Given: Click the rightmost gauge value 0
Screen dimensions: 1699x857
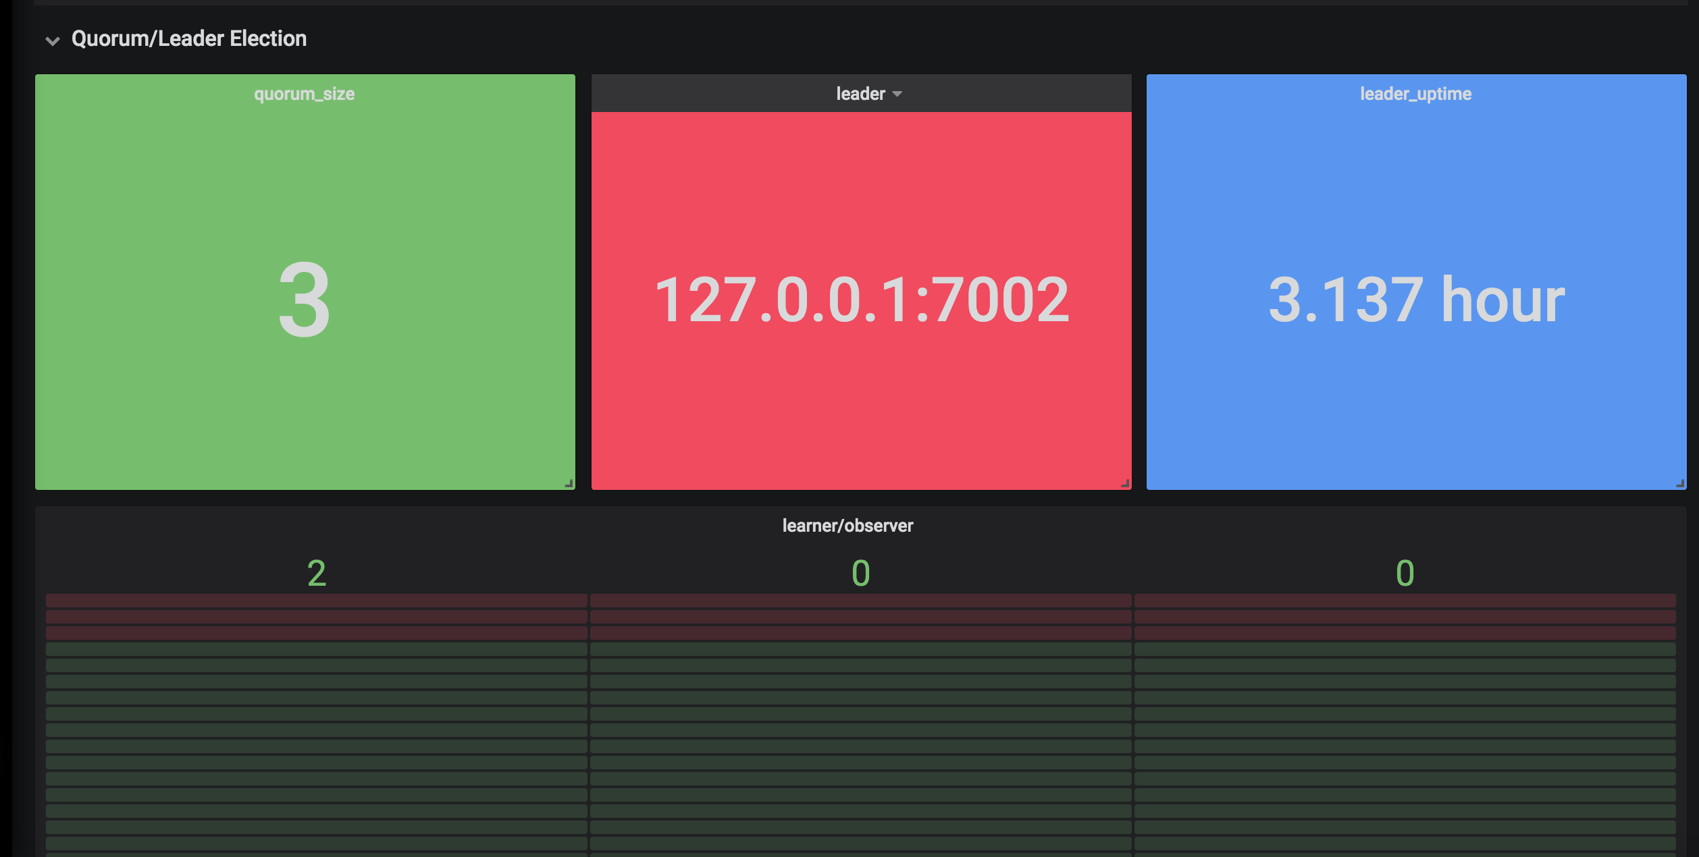Looking at the screenshot, I should tap(1405, 573).
